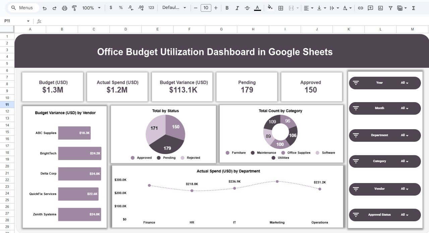Viewport: 429px width, 233px height.
Task: Toggle bold formatting
Action: 227,7
